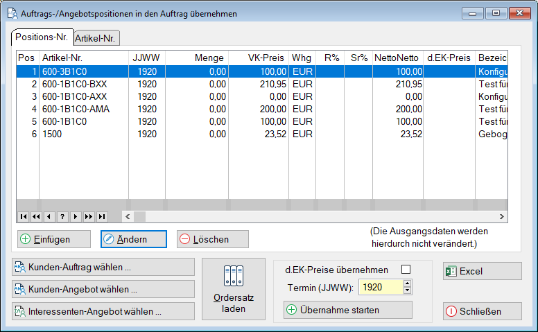Click the question mark search icon
Viewport: 538px width, 332px height.
(62, 217)
